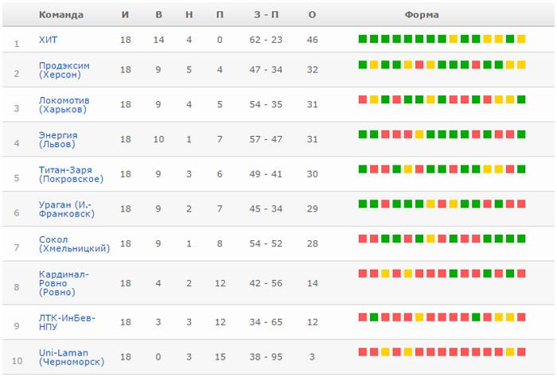Screen dimensions: 557x377
Task: Click the Энергия (Львов) team link
Action: pyautogui.click(x=58, y=139)
